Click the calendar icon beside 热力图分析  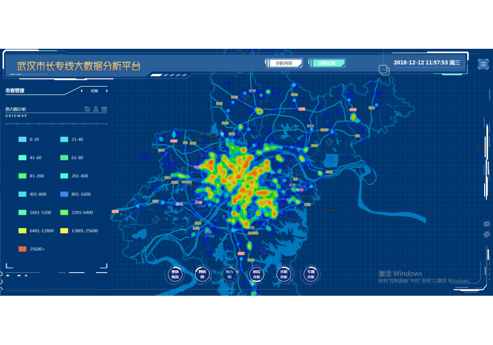tap(104, 109)
